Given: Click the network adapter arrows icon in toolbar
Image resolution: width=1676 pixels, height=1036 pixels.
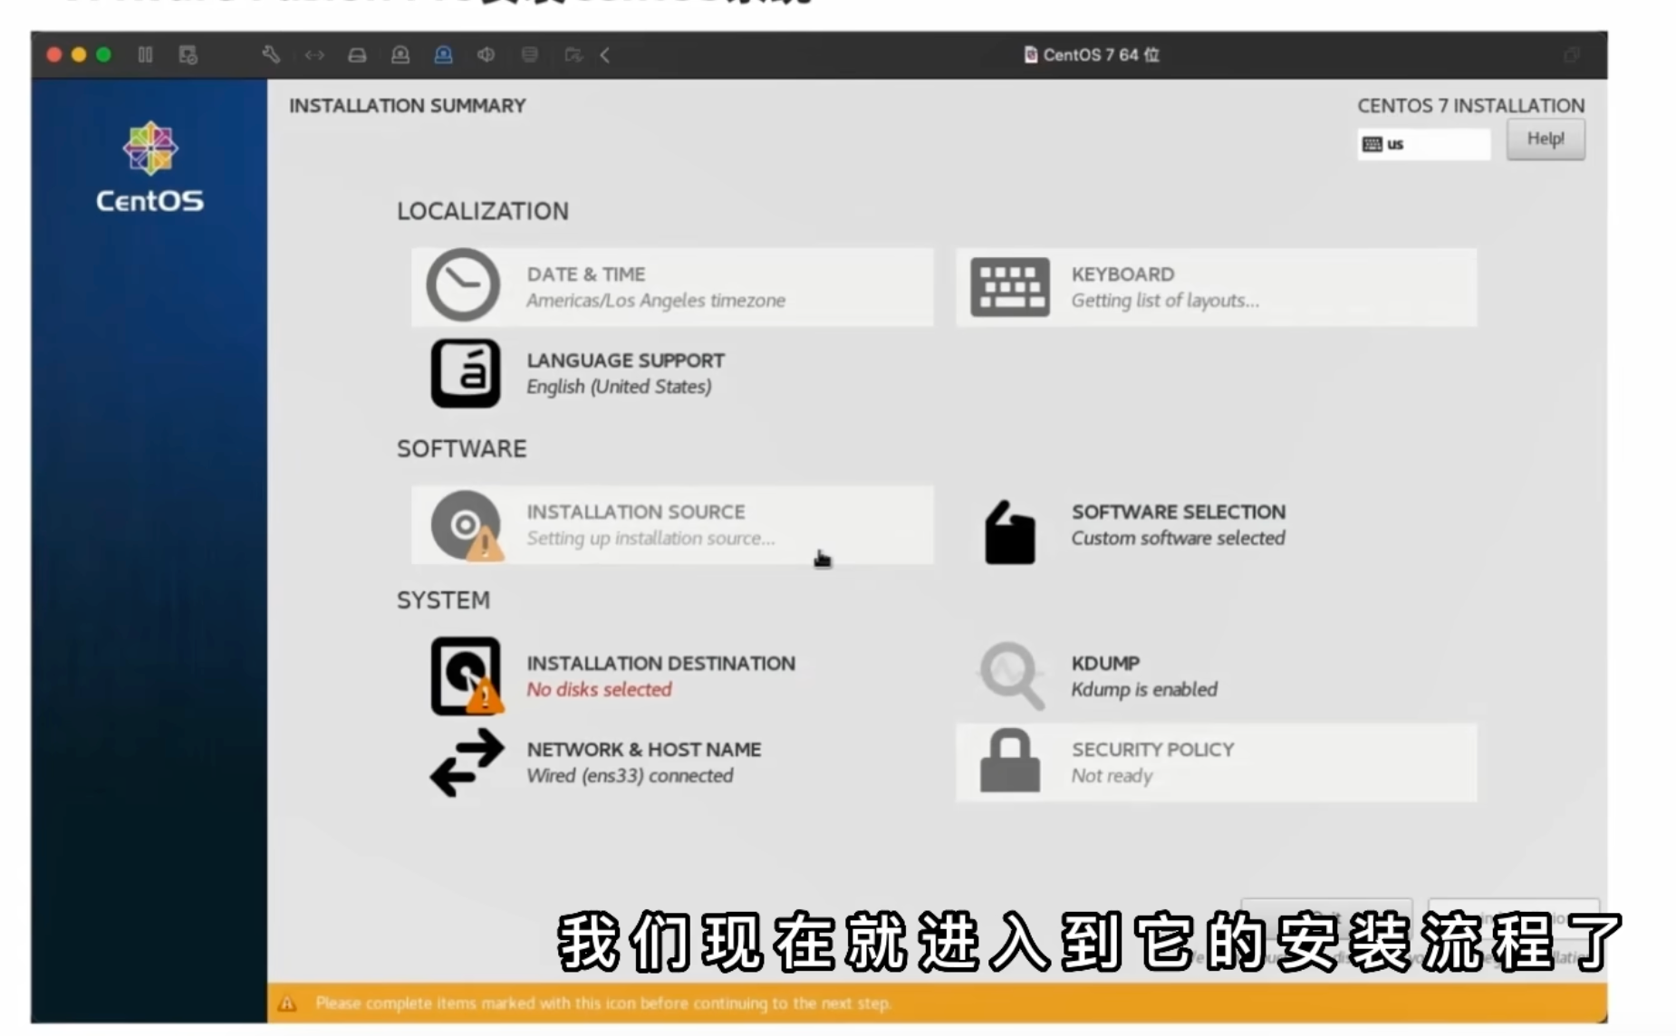Looking at the screenshot, I should coord(314,55).
